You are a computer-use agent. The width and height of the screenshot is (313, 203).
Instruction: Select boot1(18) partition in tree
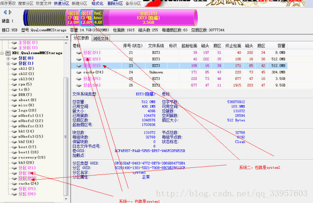pos(28,152)
